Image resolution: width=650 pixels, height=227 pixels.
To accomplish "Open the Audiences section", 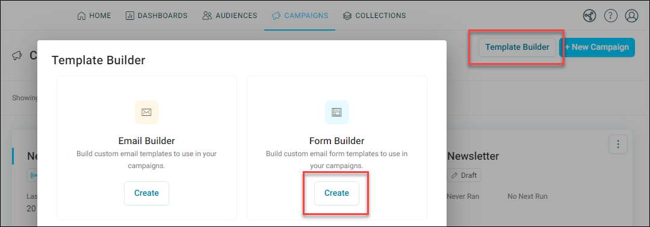I will [x=230, y=16].
